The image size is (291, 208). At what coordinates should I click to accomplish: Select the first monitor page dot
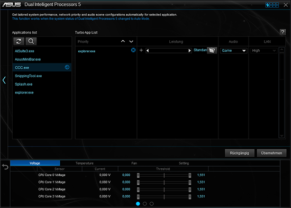point(138,204)
